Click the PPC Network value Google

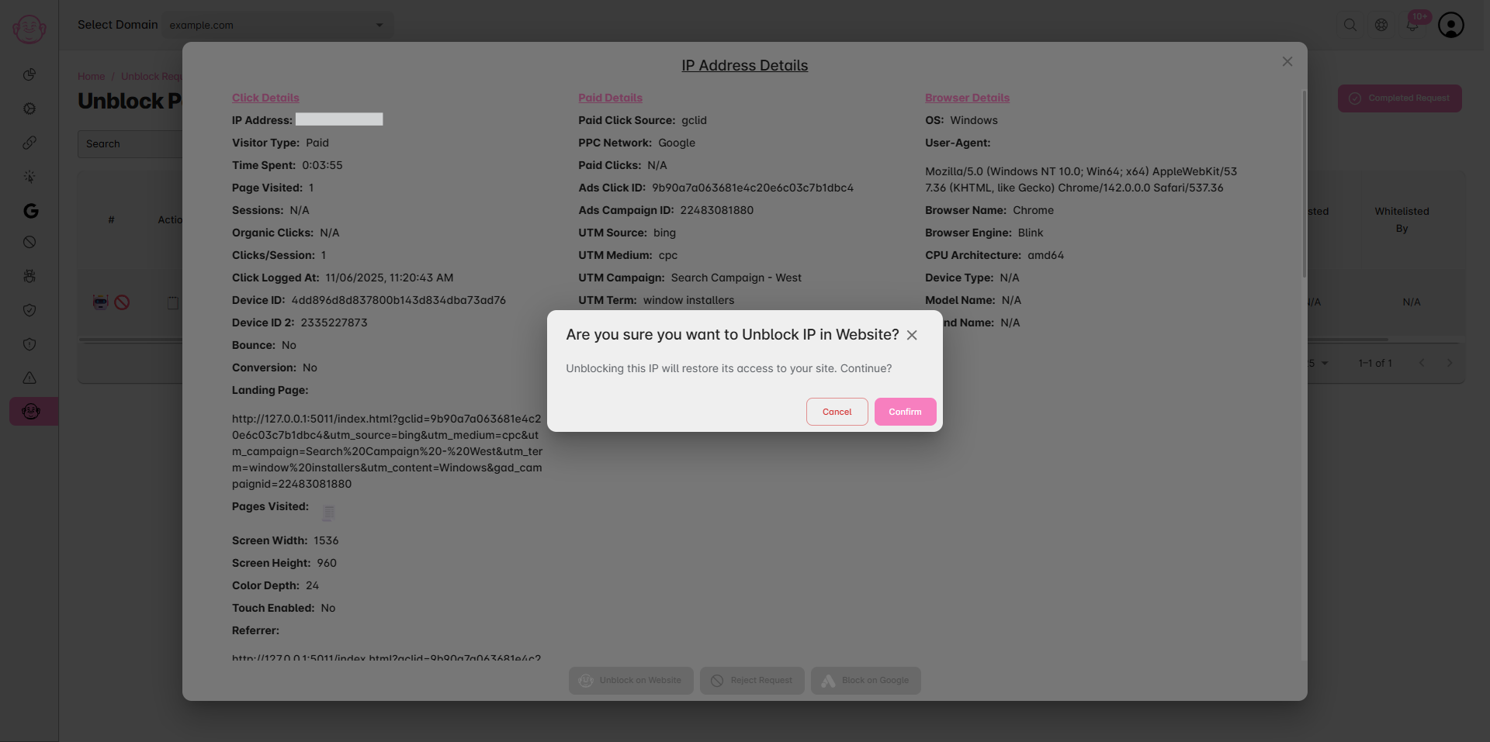(x=677, y=143)
